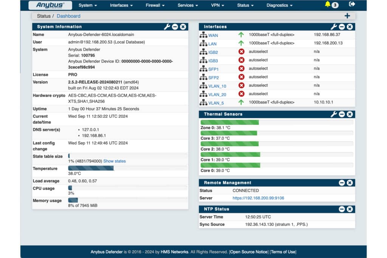This screenshot has width=387, height=258.
Task: Click the HMS Networks footer link
Action: (174, 252)
